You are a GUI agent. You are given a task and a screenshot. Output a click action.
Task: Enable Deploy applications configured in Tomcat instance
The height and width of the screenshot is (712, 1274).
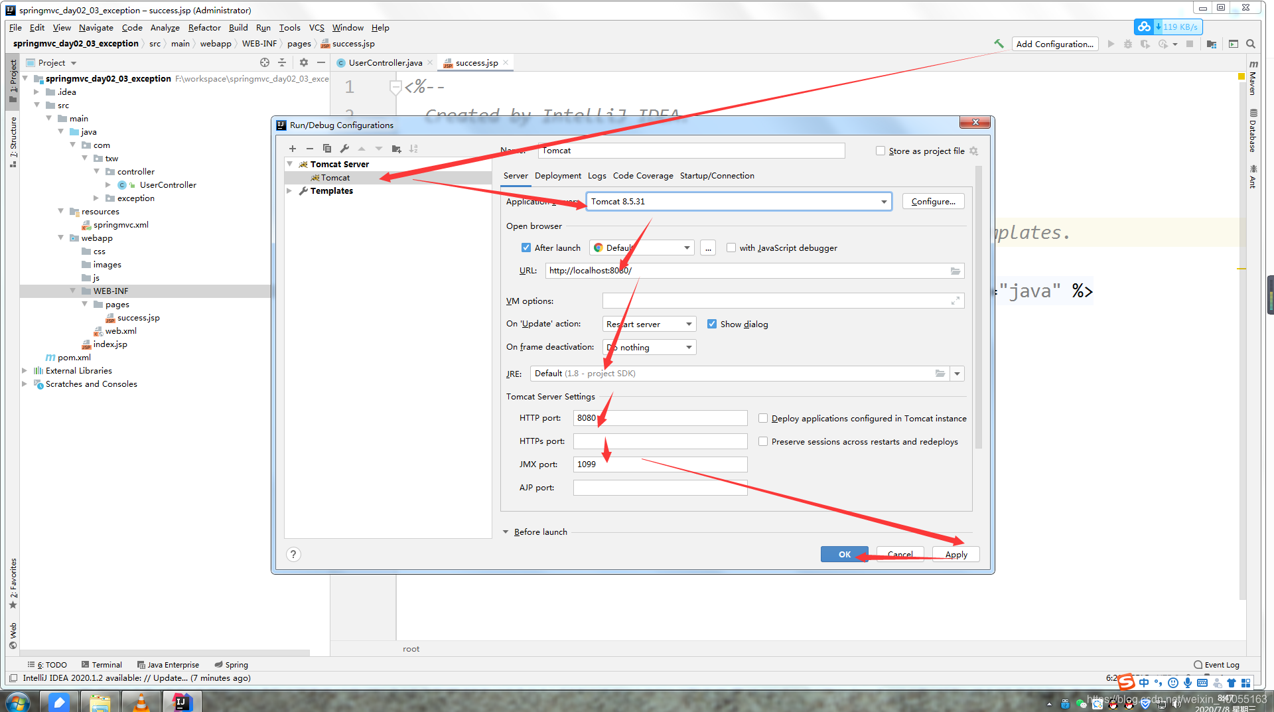[763, 419]
